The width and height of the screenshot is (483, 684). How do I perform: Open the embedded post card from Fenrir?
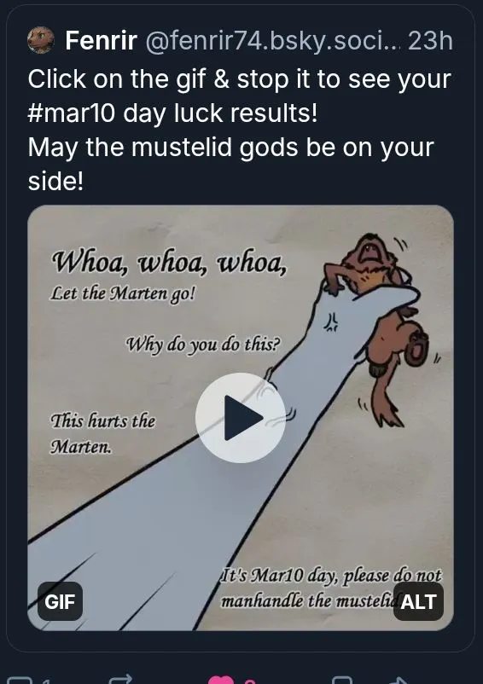(241, 328)
